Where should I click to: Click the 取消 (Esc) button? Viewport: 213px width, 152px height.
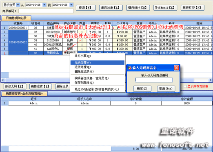[x=166, y=89]
